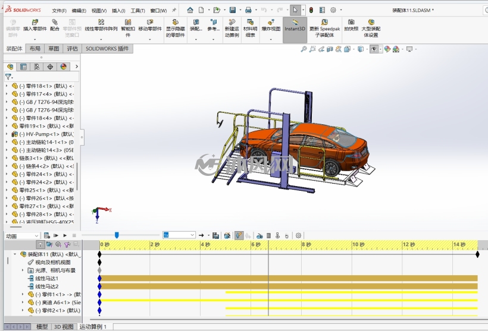Click Zoom to Area icon in view toolbar
Viewport: 488px width, 331px height.
tap(312, 49)
